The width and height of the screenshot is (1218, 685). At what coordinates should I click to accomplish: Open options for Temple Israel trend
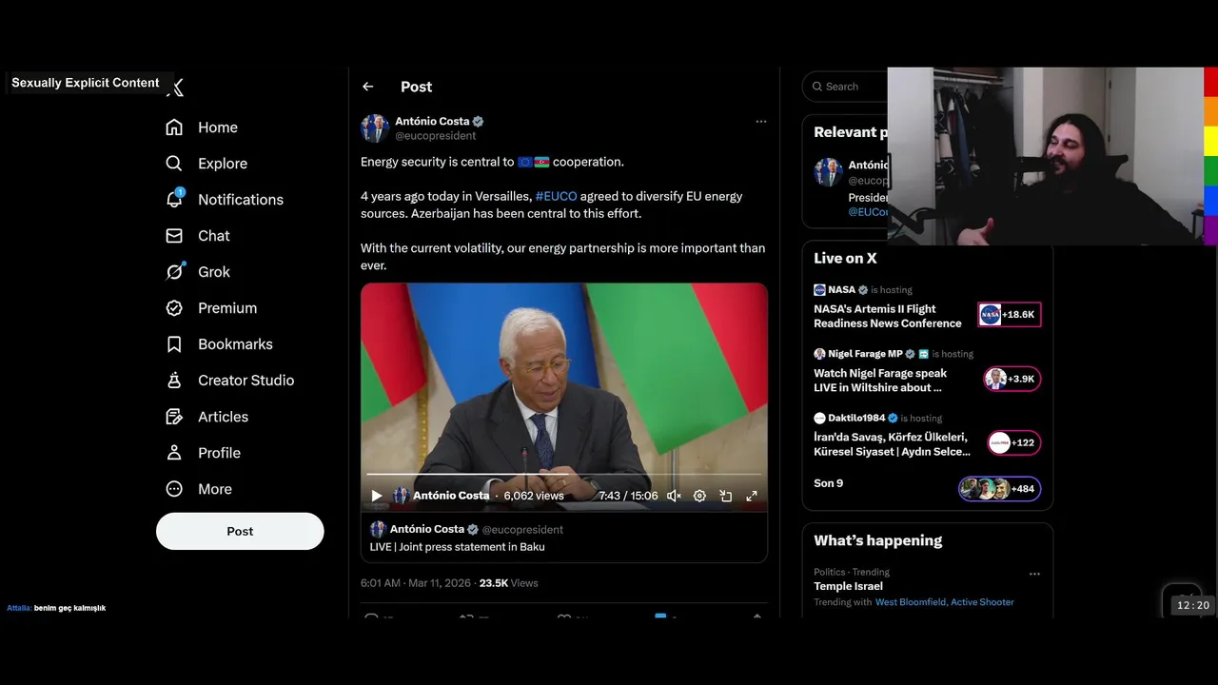point(1034,574)
